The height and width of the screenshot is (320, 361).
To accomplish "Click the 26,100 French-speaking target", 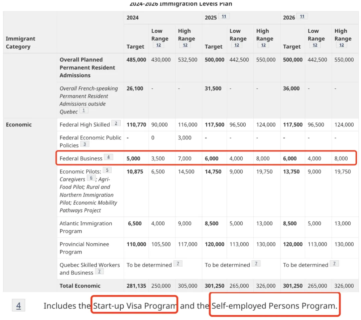I will 135,88.
